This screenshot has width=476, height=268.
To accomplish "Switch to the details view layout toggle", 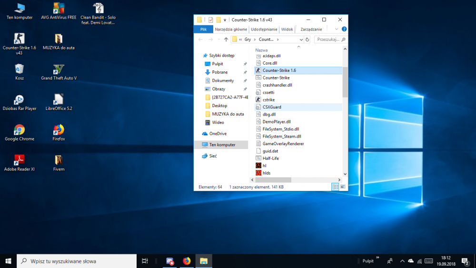I will click(335, 187).
